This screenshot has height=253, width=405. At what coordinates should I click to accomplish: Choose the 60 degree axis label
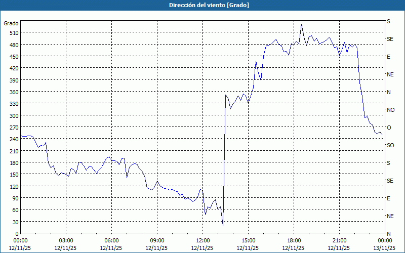(x=16, y=210)
